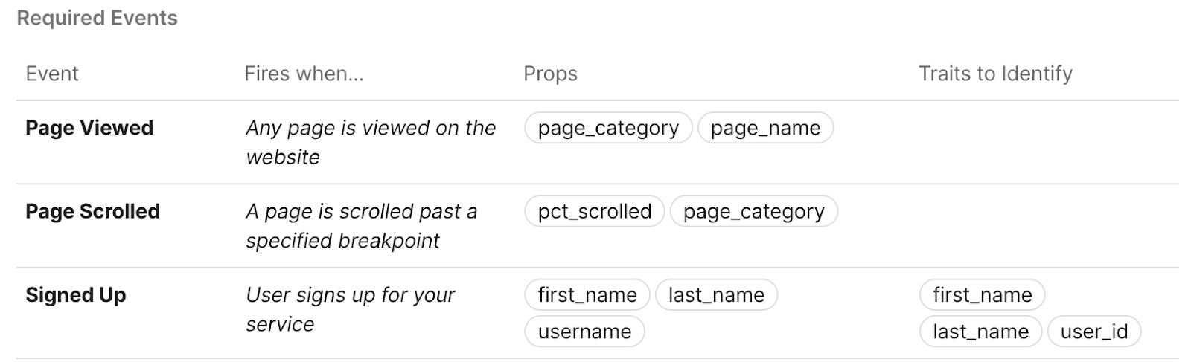The image size is (1191, 362).
Task: Click the username prop tag
Action: coord(584,331)
